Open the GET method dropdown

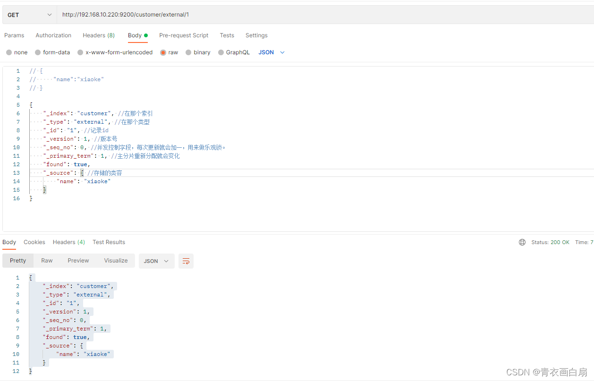tap(30, 15)
